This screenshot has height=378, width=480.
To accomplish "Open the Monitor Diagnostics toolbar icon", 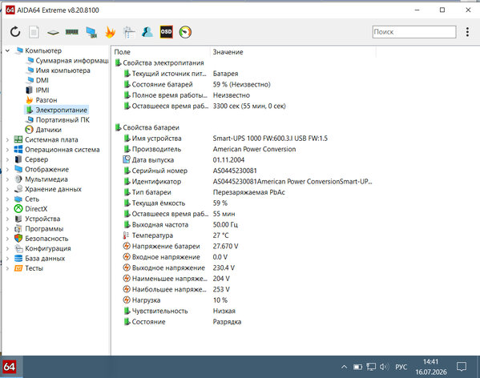I will tap(91, 32).
